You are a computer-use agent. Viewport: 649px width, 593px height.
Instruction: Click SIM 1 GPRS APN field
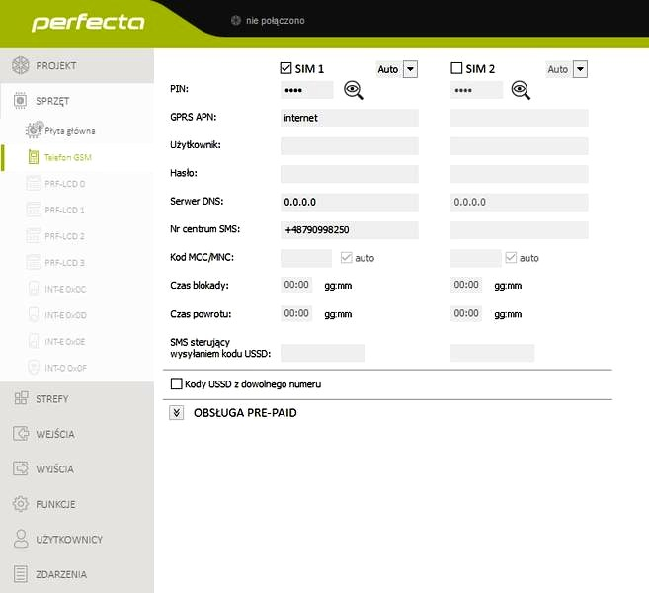point(350,118)
